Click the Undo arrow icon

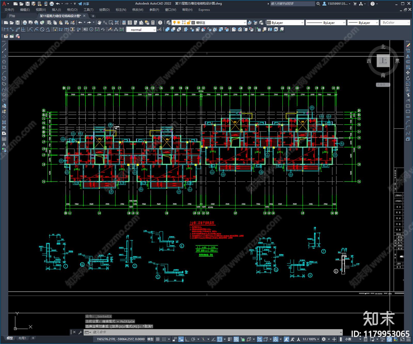coord(80,23)
